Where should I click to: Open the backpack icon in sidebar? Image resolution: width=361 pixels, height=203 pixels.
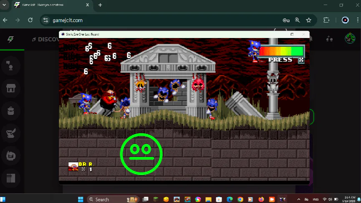pyautogui.click(x=10, y=111)
